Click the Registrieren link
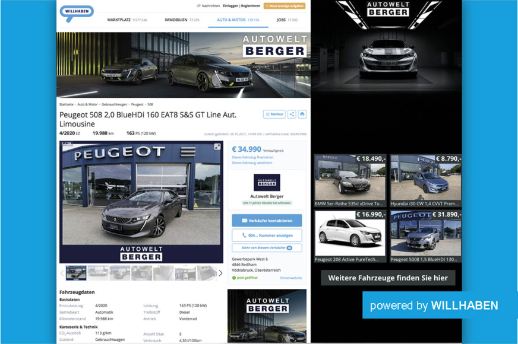The height and width of the screenshot is (344, 518). click(251, 5)
